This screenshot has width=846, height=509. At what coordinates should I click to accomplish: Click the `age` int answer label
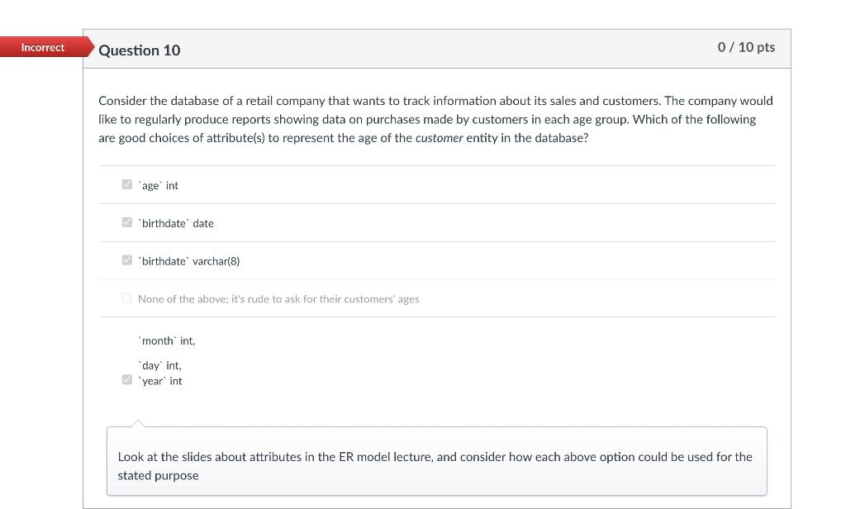click(x=159, y=186)
